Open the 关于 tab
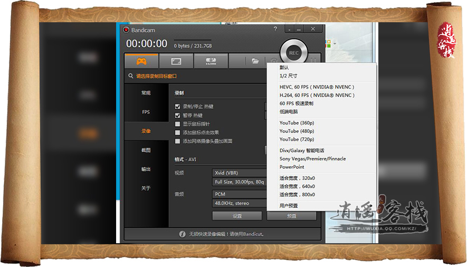Viewport: 467px width, 267px height. 146,188
